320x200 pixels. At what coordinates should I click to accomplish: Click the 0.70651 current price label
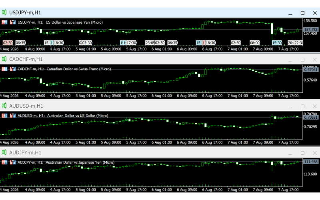(x=311, y=117)
